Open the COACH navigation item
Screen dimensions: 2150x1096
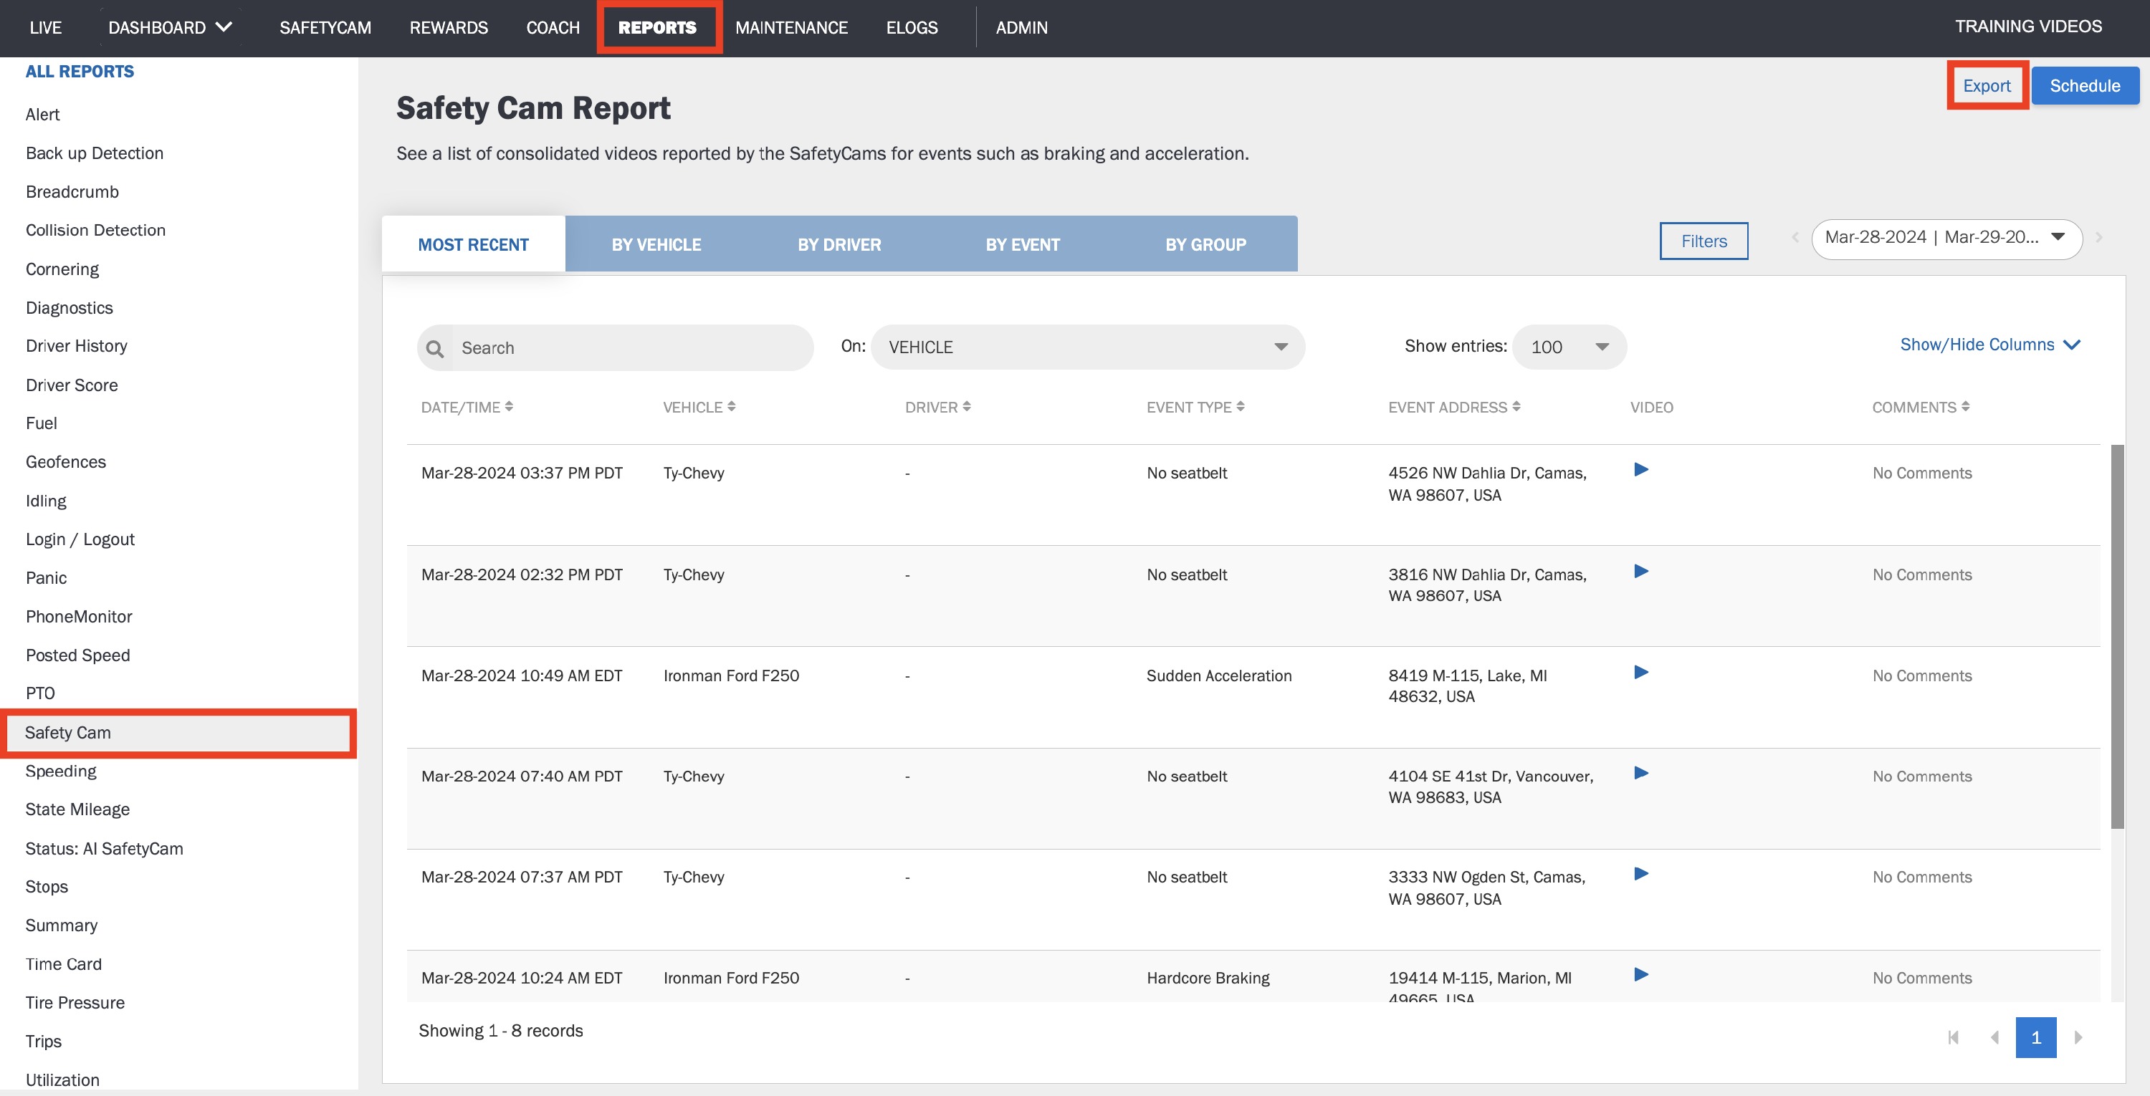[553, 27]
